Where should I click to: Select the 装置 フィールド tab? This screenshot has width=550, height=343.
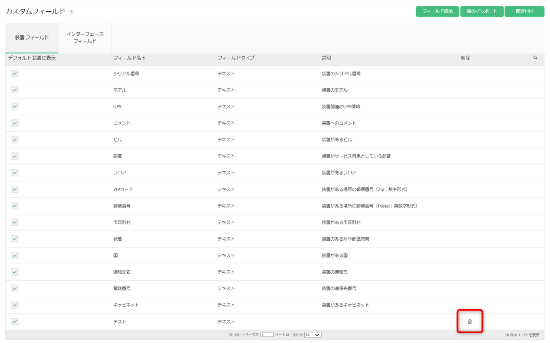point(32,37)
